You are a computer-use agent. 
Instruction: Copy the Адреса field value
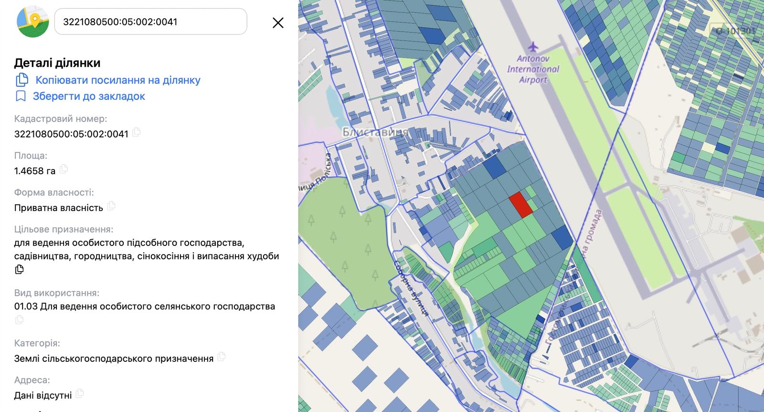80,394
